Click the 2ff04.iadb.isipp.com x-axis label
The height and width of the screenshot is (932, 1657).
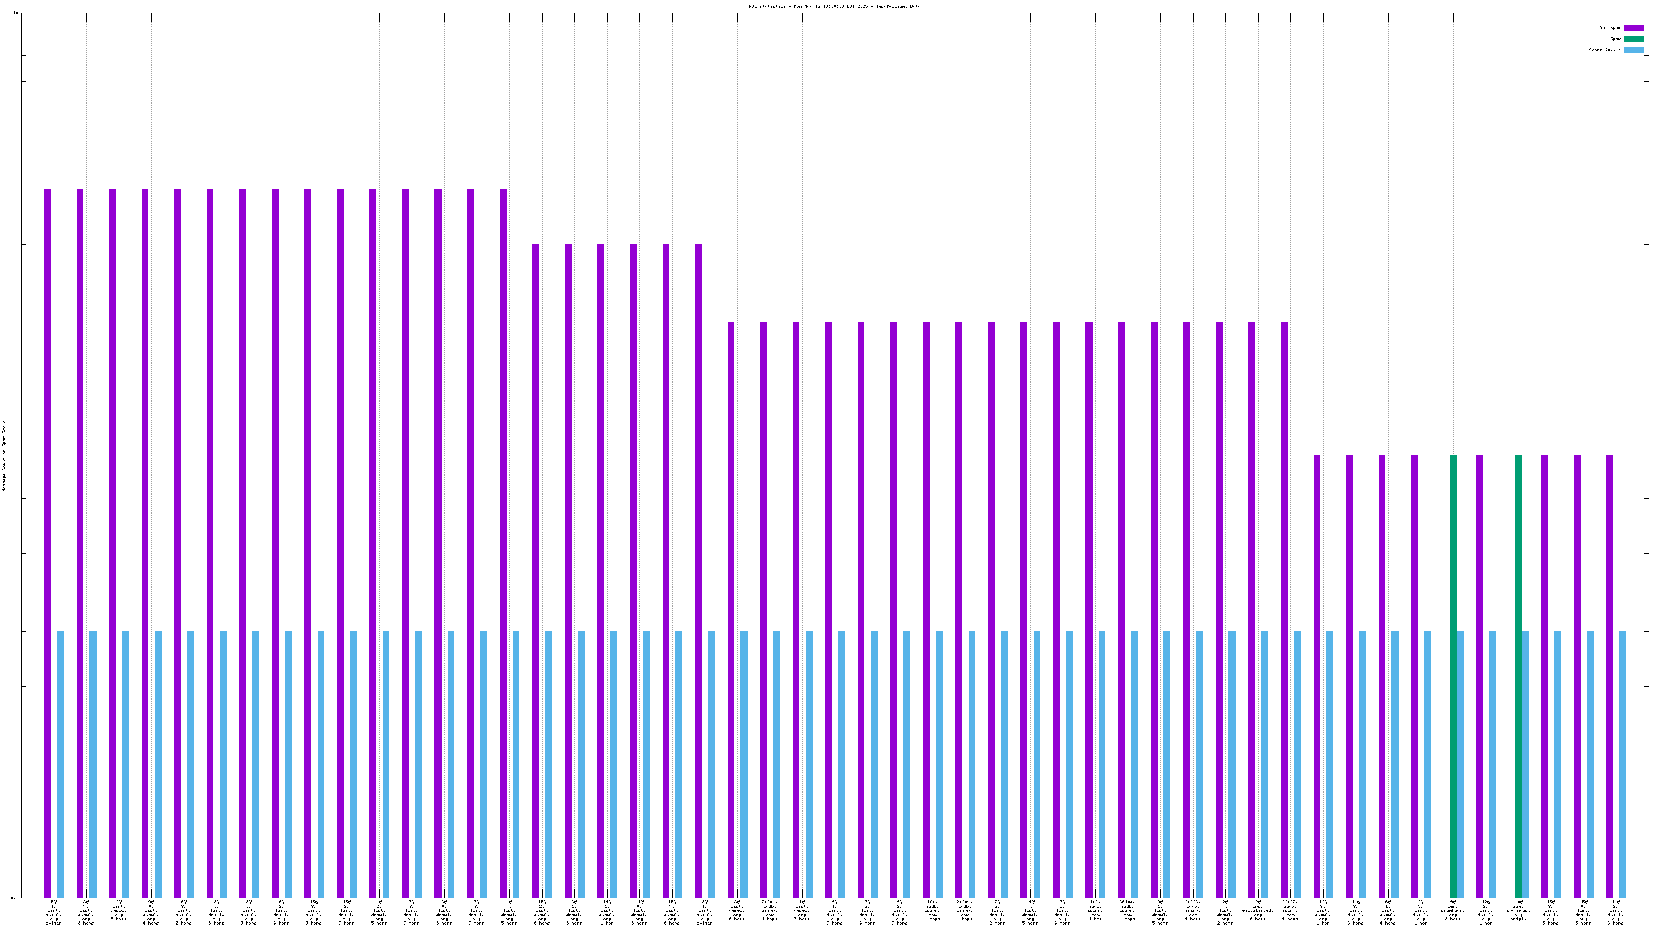click(964, 912)
